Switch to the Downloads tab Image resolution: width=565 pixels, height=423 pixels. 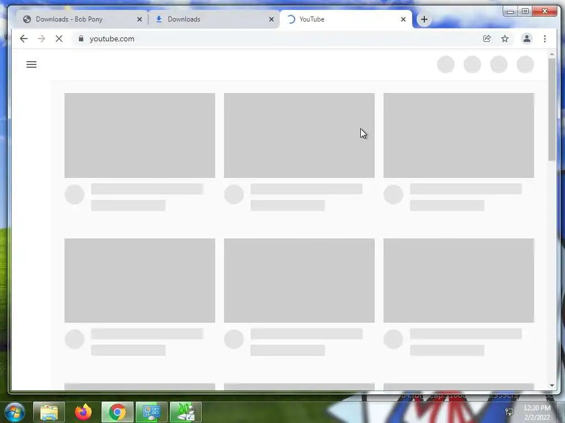click(214, 19)
